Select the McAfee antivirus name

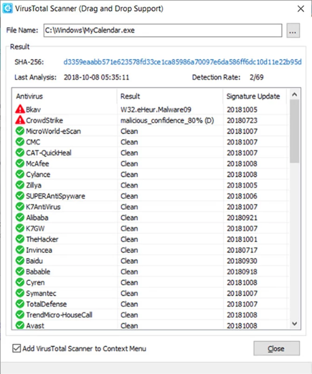tap(37, 163)
